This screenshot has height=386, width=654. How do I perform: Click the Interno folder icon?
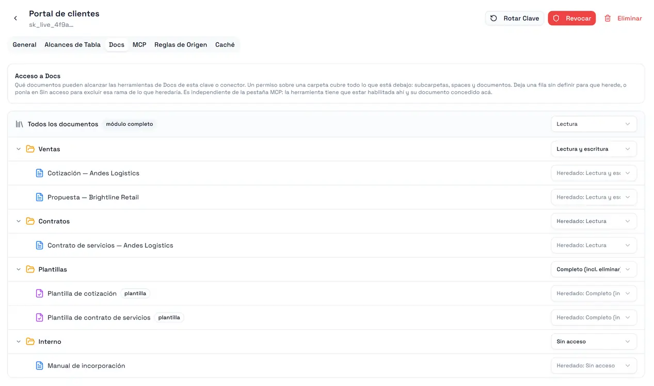coord(30,342)
